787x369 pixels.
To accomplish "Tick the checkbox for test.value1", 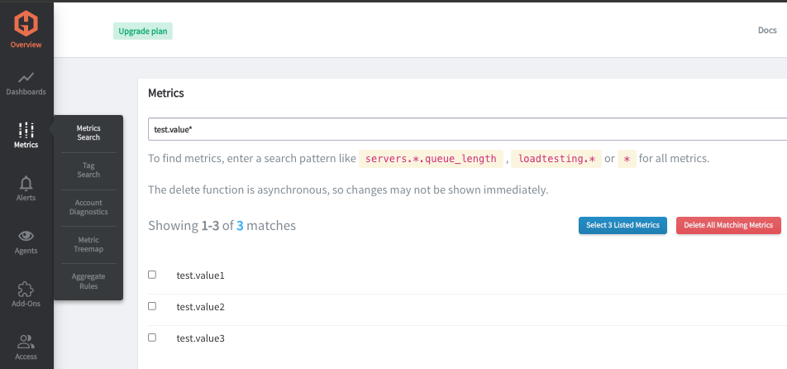I will (152, 275).
